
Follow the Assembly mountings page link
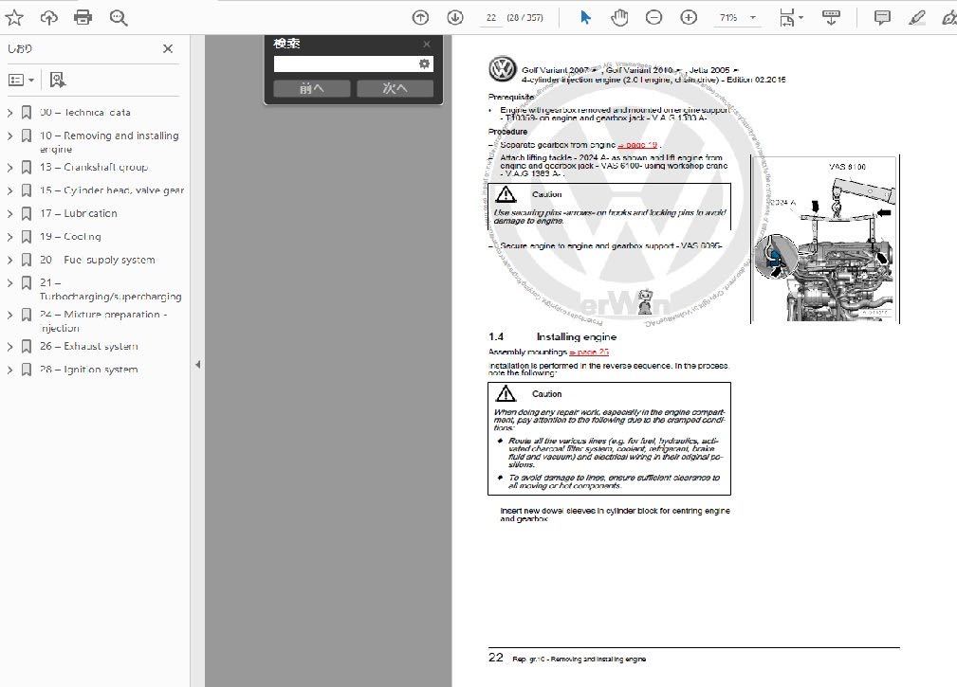[x=589, y=352]
